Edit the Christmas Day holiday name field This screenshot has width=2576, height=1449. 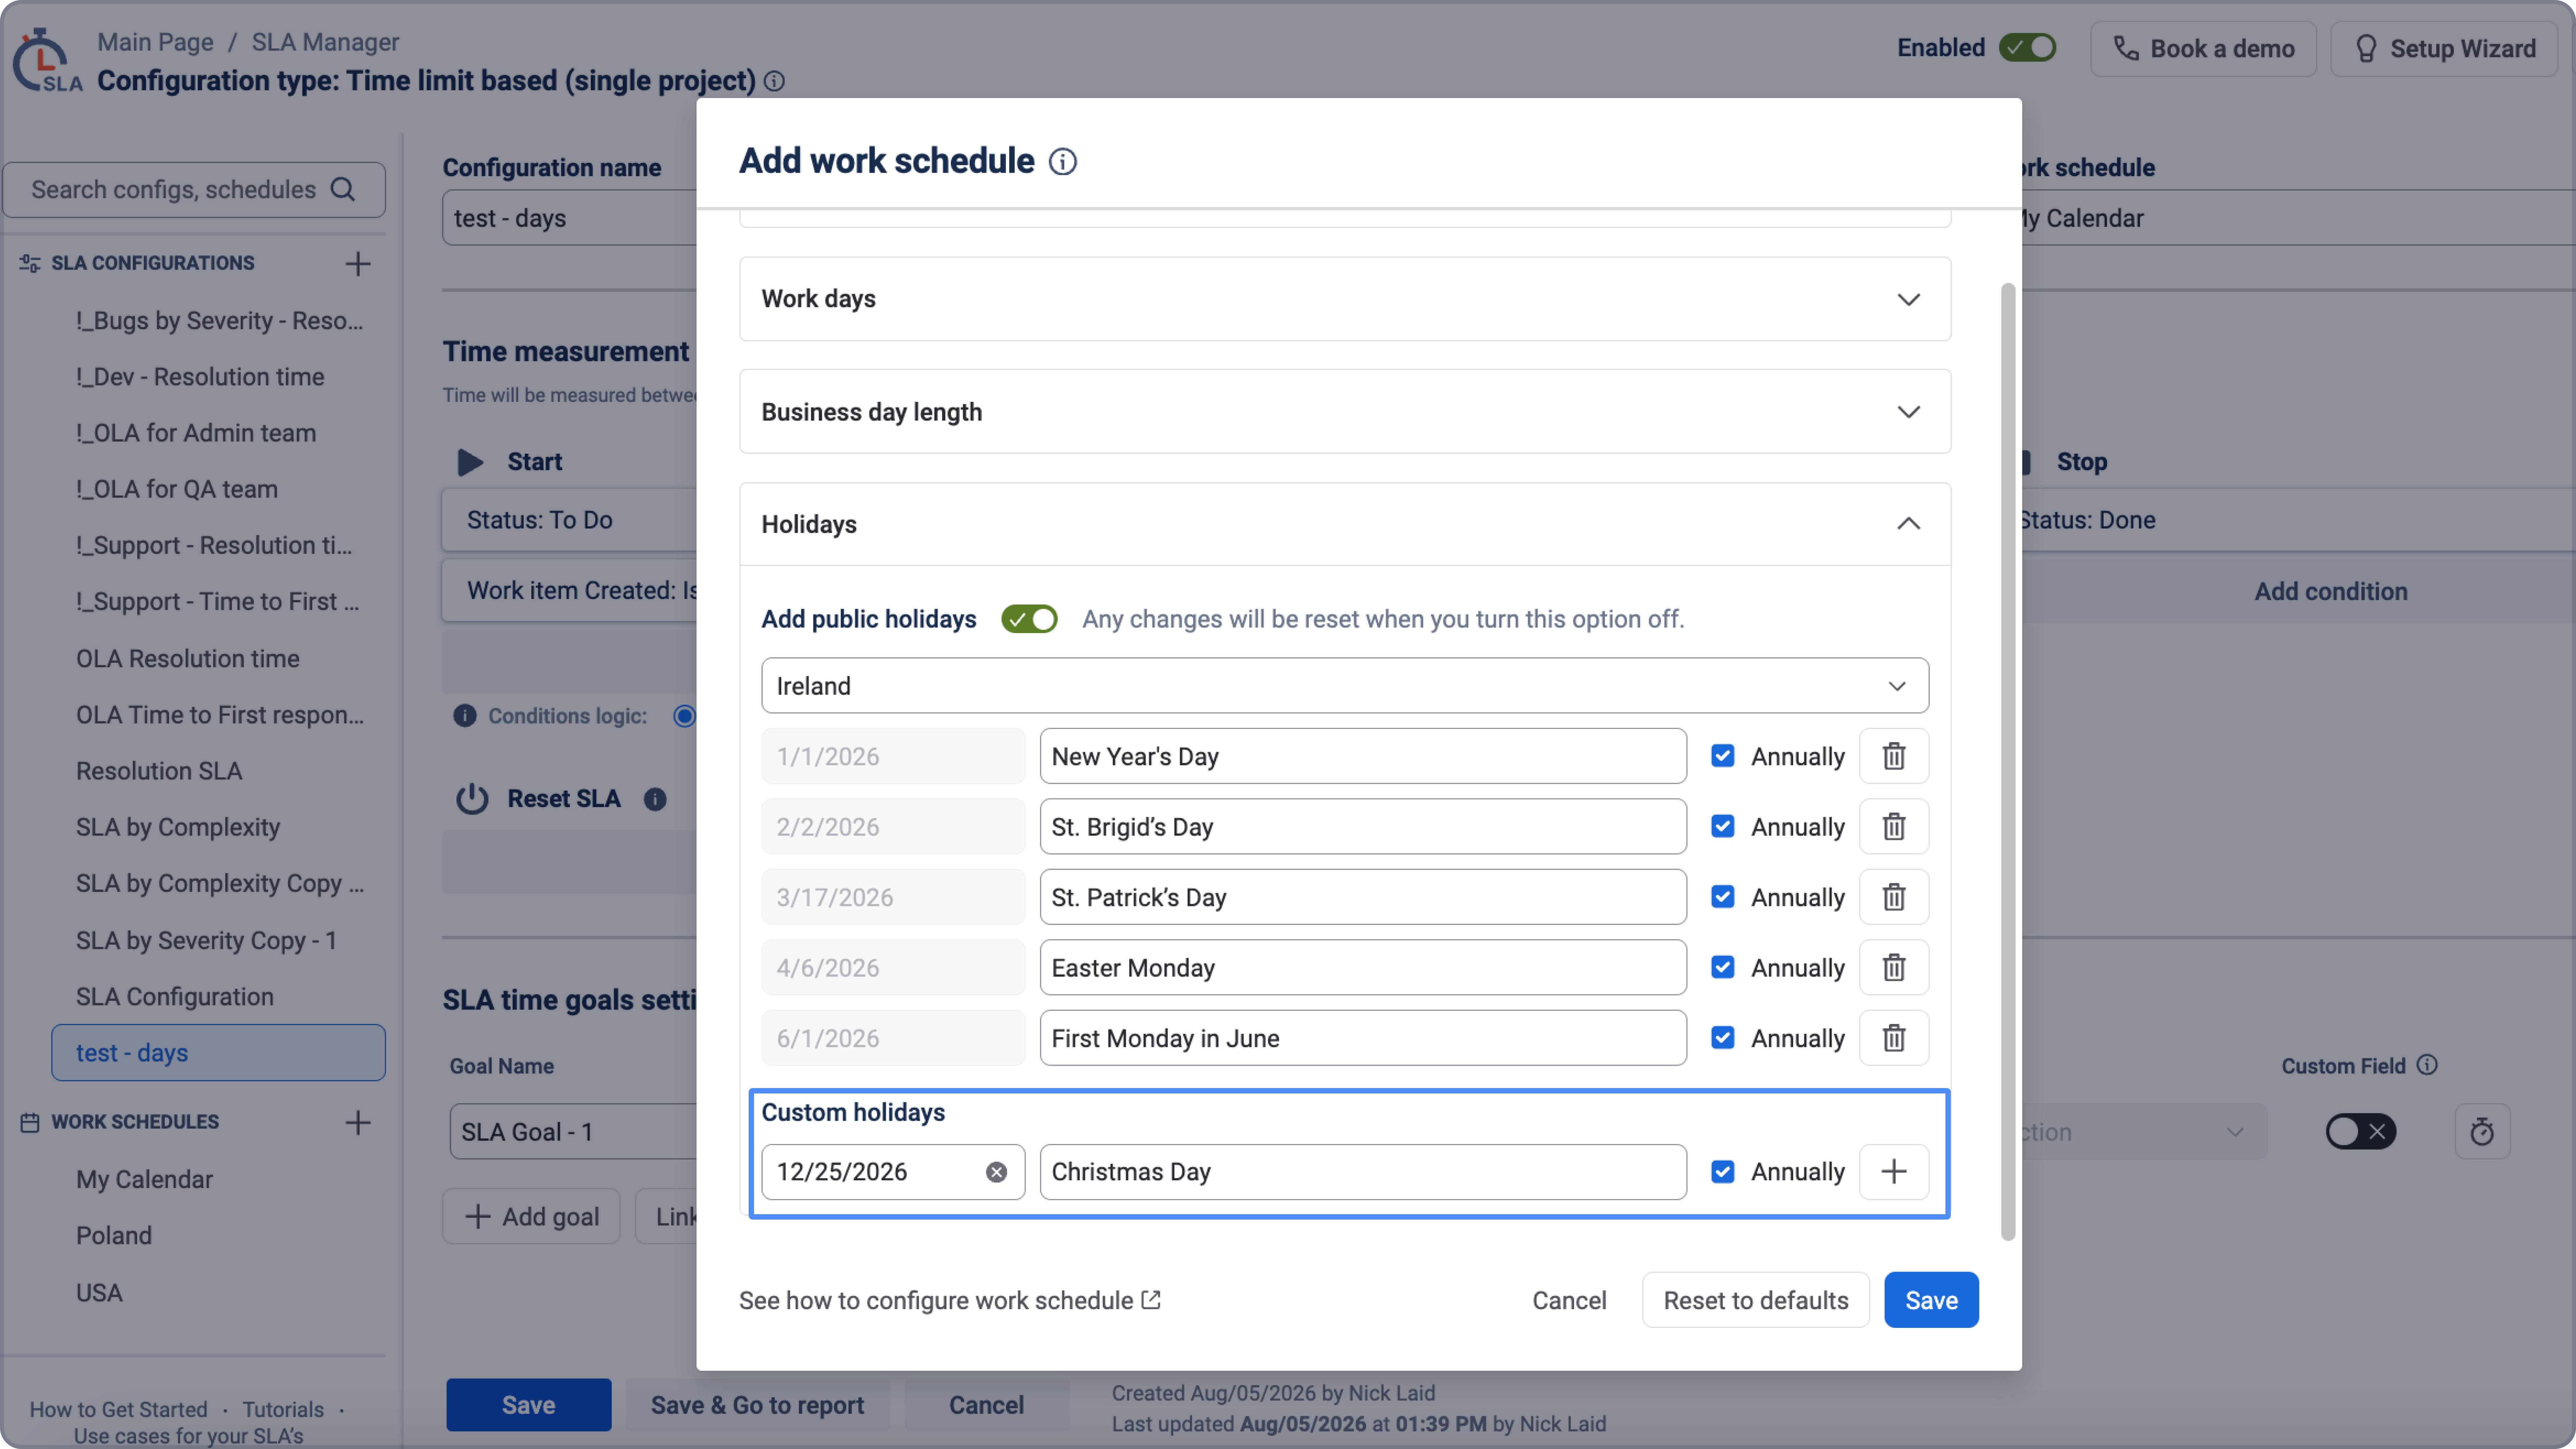(1363, 1172)
